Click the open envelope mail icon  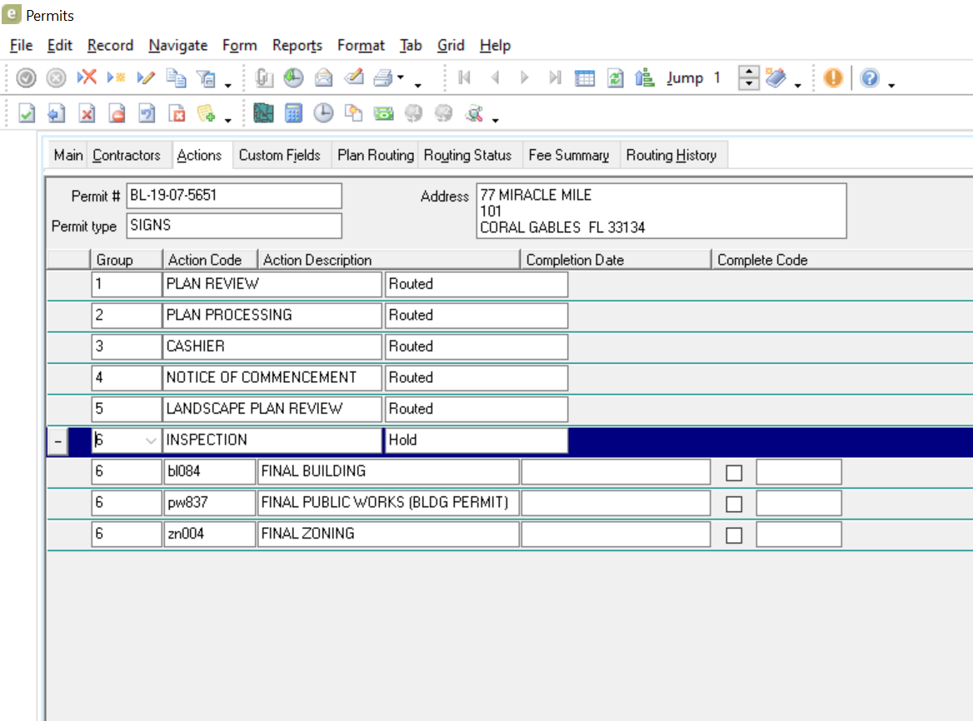pyautogui.click(x=323, y=78)
